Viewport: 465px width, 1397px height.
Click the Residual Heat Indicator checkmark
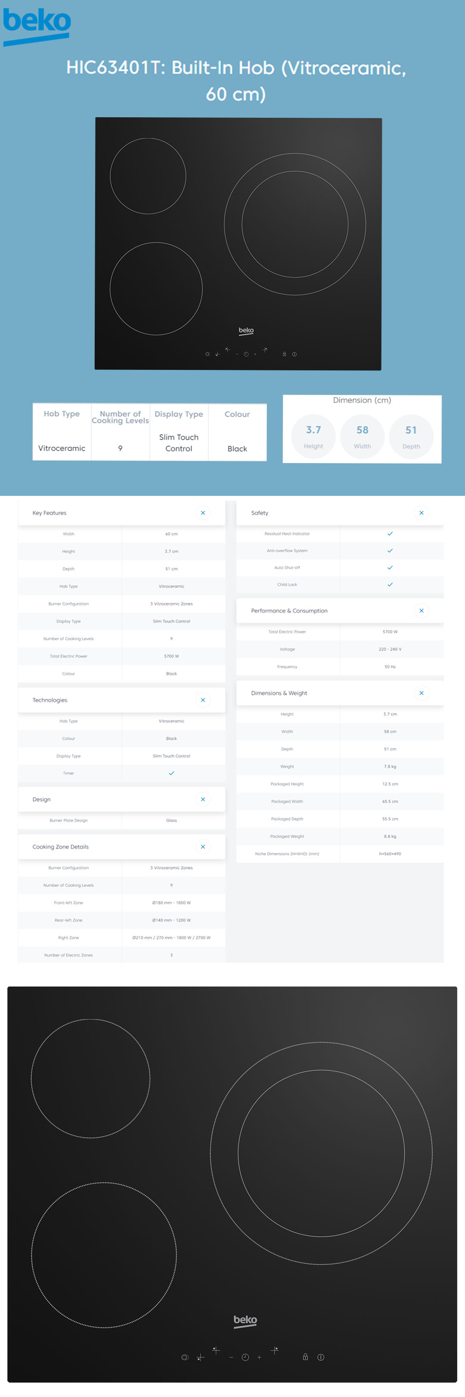pyautogui.click(x=390, y=534)
